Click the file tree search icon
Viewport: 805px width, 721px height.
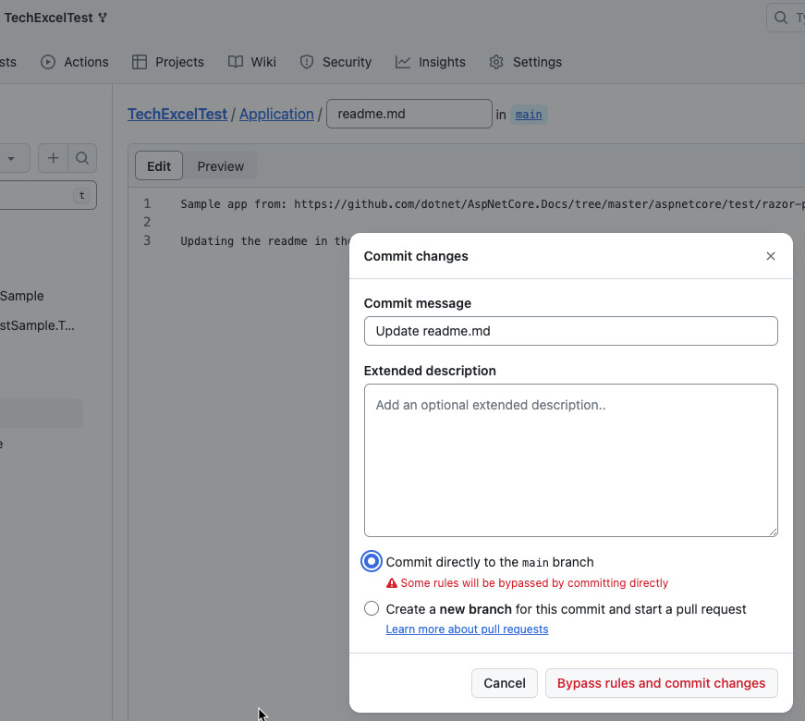(82, 158)
